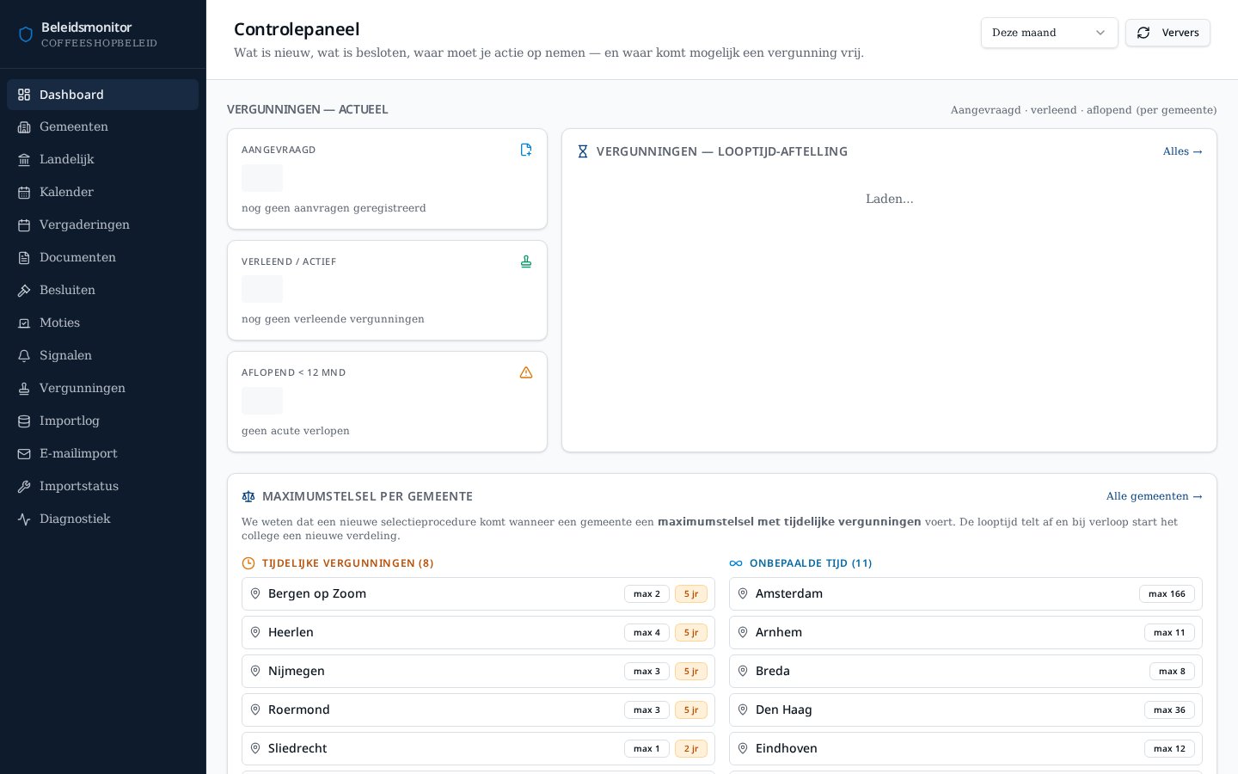Open the Aflopend < 12 mnd card
Screen dimensions: 1238x774
click(387, 402)
